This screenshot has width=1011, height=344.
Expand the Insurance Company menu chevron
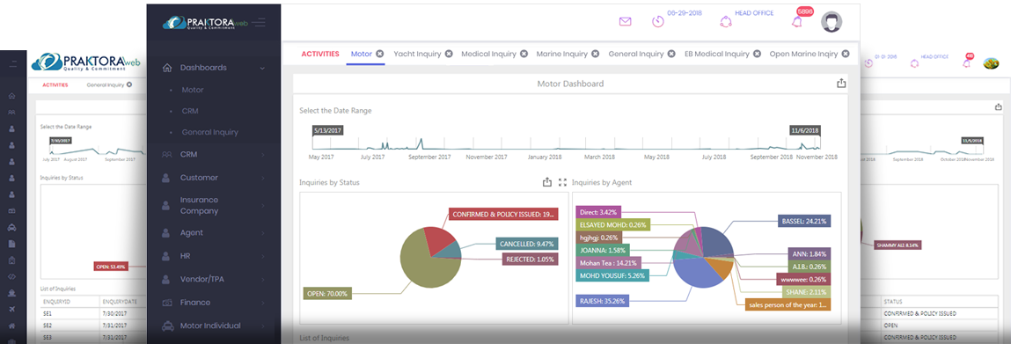pyautogui.click(x=263, y=206)
